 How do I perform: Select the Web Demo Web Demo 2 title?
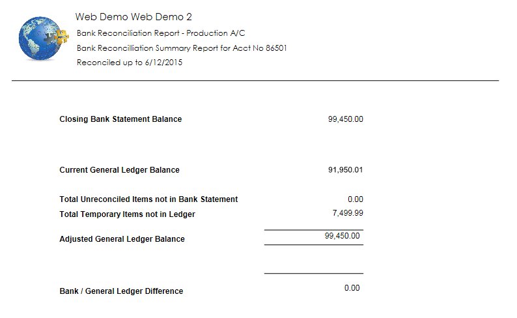pos(133,17)
